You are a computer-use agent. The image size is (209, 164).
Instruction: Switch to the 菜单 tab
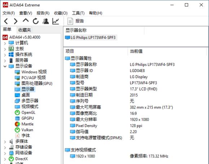[x=7, y=30]
